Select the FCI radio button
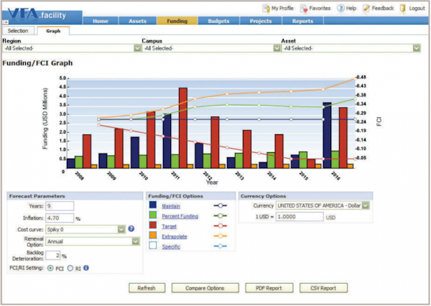 pyautogui.click(x=50, y=268)
